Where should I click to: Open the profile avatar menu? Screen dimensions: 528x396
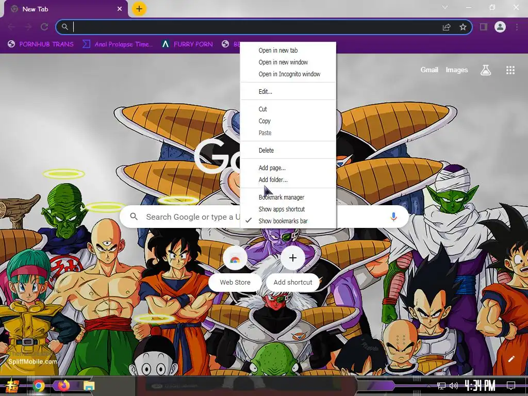click(x=500, y=27)
